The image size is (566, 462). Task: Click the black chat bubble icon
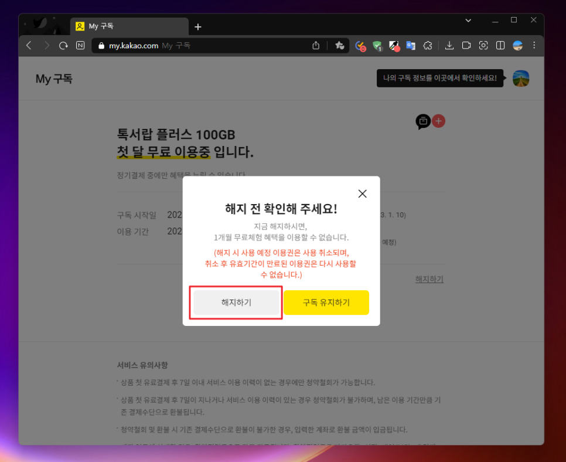[x=423, y=121]
